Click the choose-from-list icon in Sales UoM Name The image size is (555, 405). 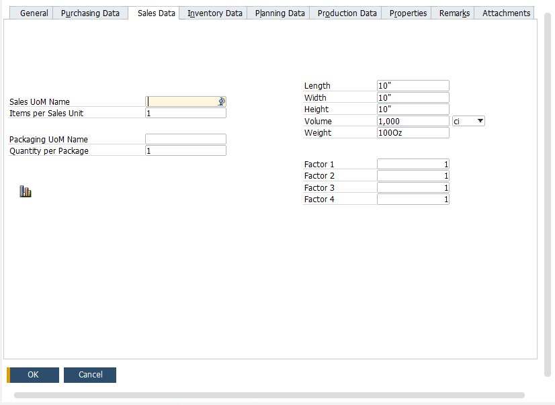(220, 101)
